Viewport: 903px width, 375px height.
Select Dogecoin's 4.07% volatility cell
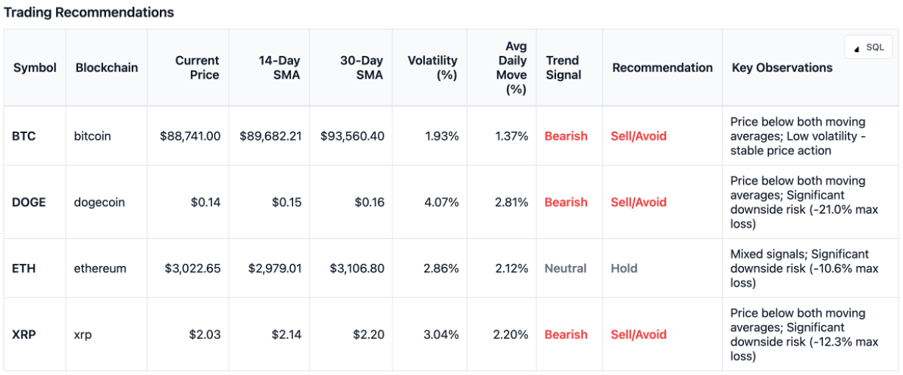pos(441,202)
